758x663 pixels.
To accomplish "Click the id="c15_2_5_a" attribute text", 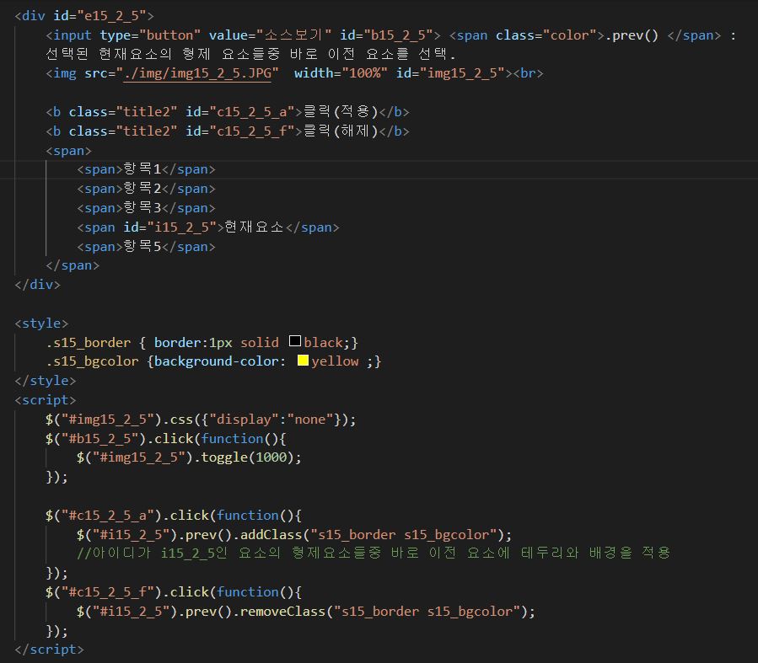I will tap(240, 112).
